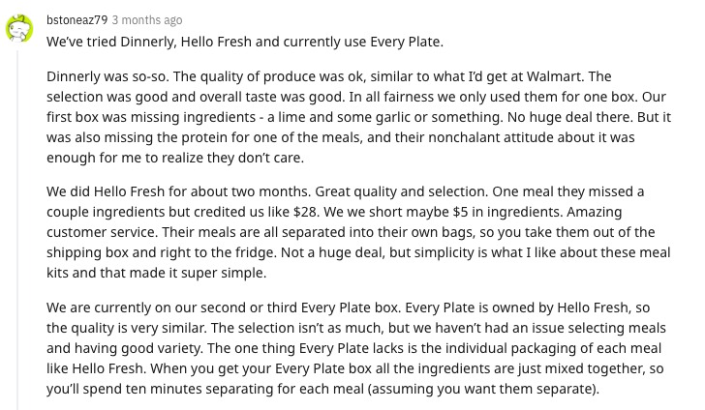
Task: Click the words "shipping box and right to the fridge"
Action: click(x=161, y=252)
